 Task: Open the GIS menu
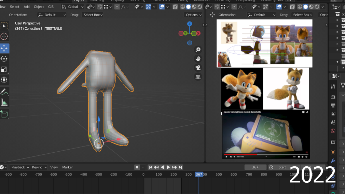51,7
